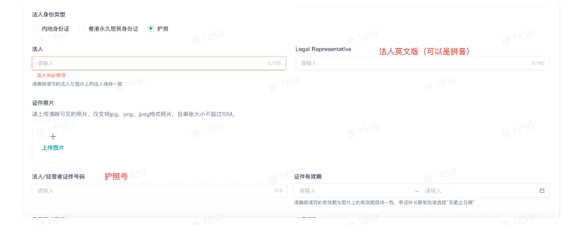This screenshot has width=567, height=225.
Task: Click the 法人 name input field
Action: point(159,63)
